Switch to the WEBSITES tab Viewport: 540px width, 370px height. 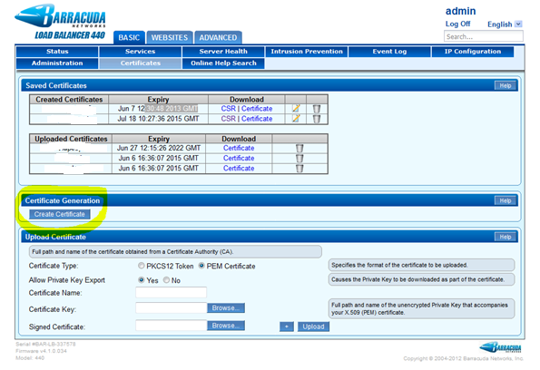(170, 37)
